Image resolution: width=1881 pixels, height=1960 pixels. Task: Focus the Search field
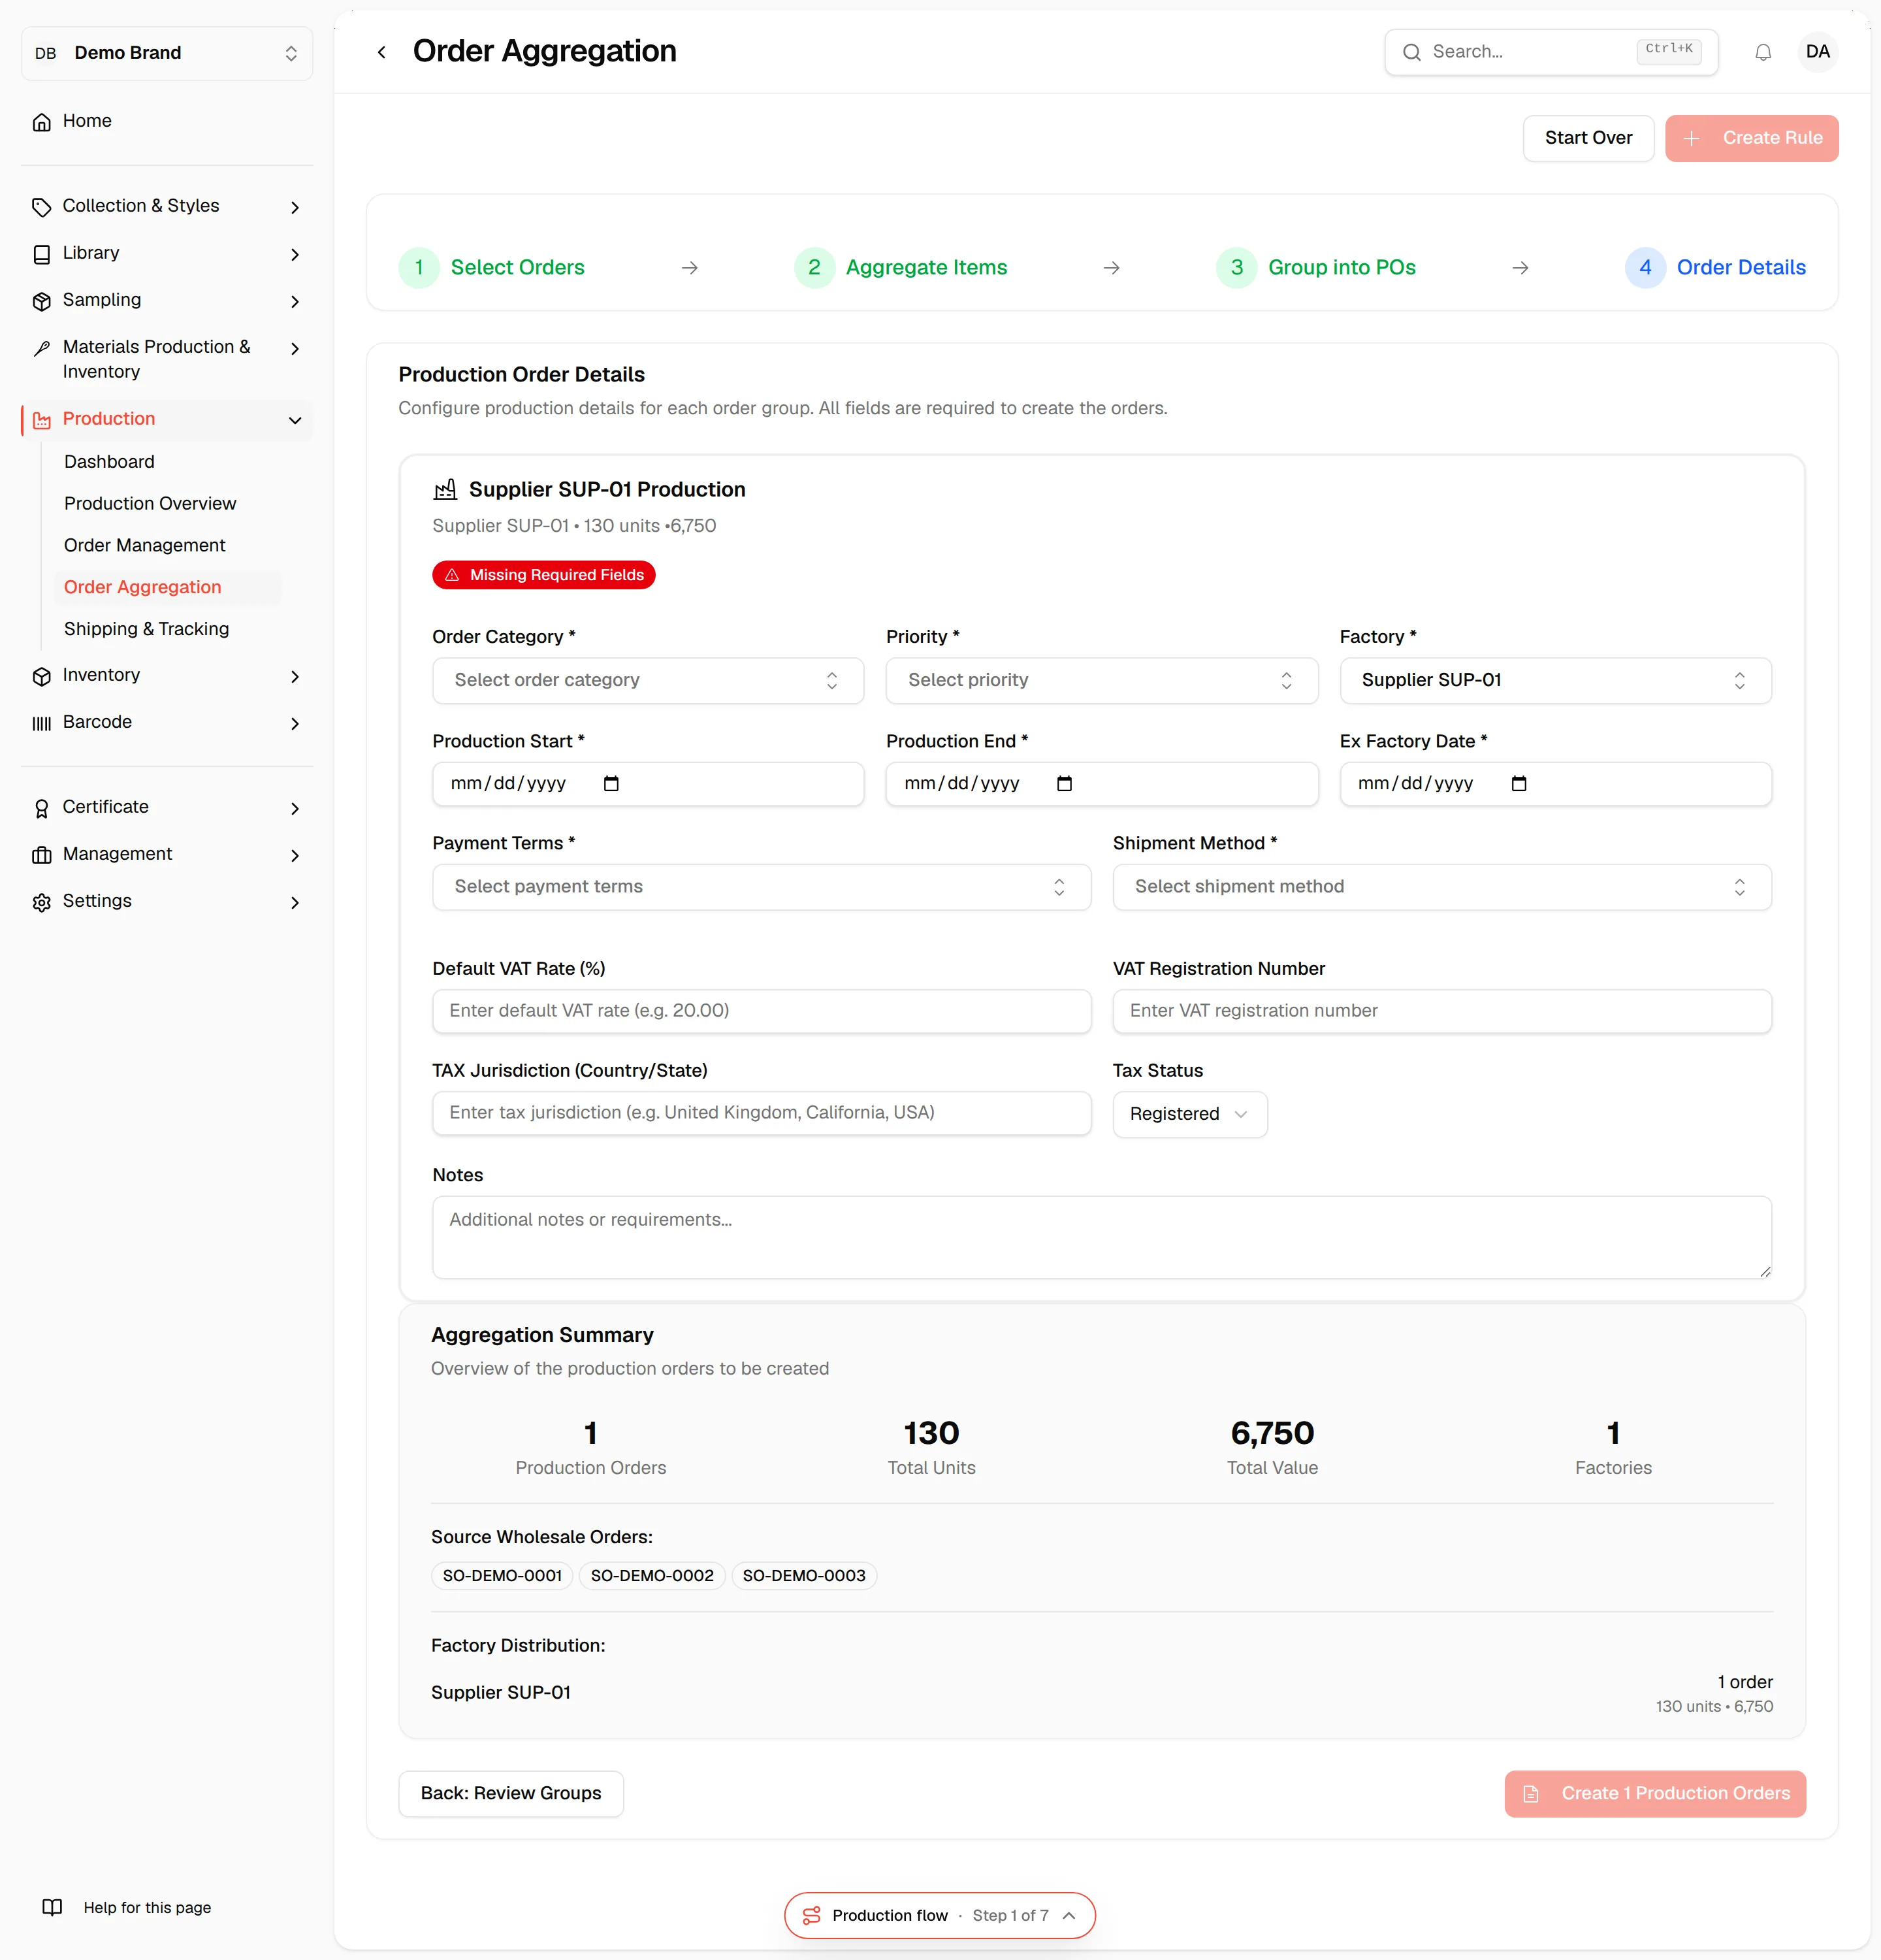coord(1551,52)
